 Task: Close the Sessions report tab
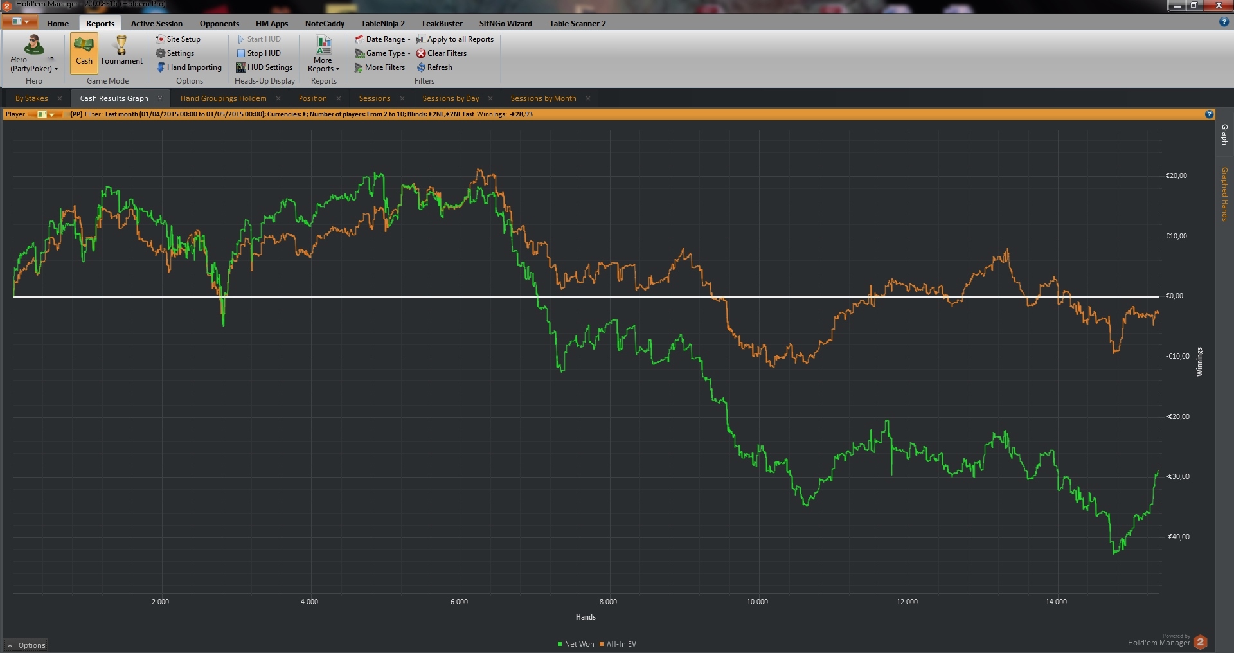402,98
